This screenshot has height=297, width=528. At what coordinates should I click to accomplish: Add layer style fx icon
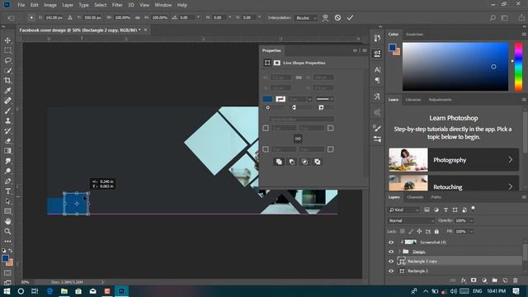point(464,280)
